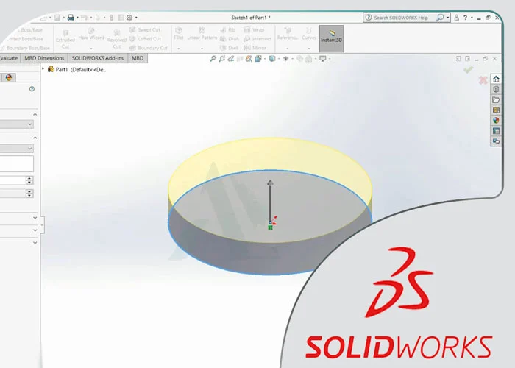Open the SOLIDWORKS Resources home tab in the task pane
Screen dimensions: 515x368
click(496, 79)
